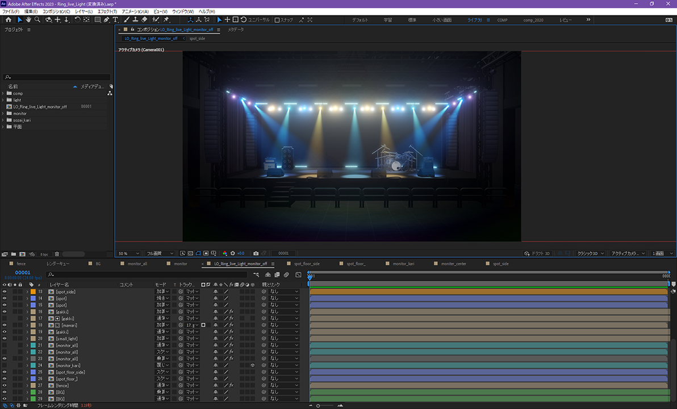Expand layer 13 spot_side properties
The image size is (677, 409).
27,292
